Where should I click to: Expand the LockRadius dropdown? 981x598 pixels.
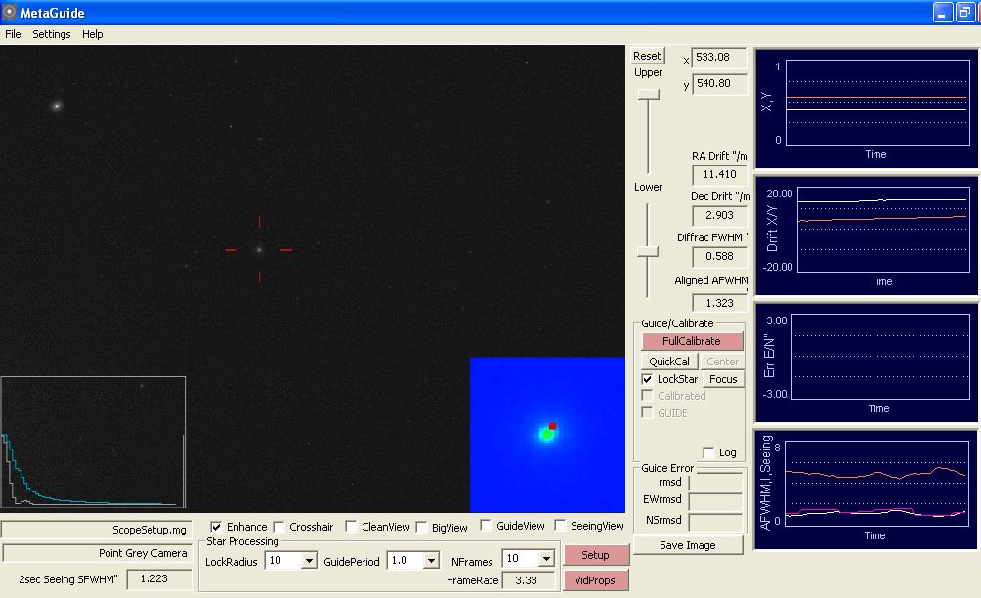(309, 561)
